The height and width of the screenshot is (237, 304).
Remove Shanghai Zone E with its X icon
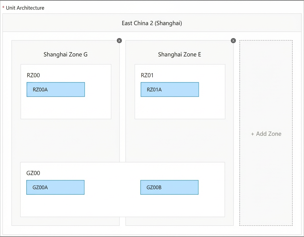pos(233,41)
